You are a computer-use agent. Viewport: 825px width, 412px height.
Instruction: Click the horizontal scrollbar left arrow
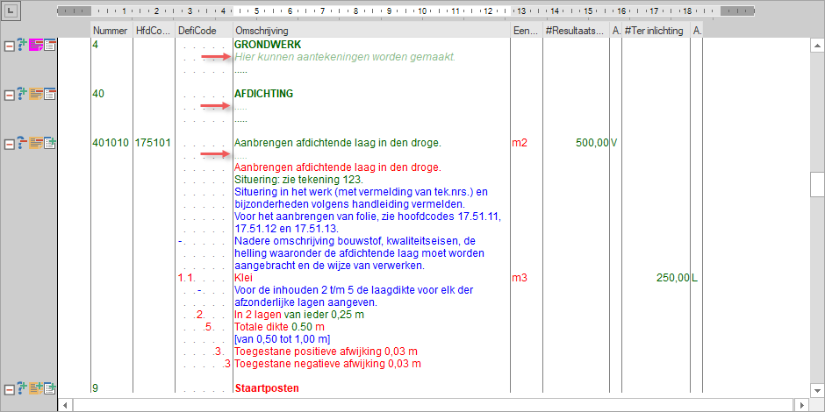point(64,405)
